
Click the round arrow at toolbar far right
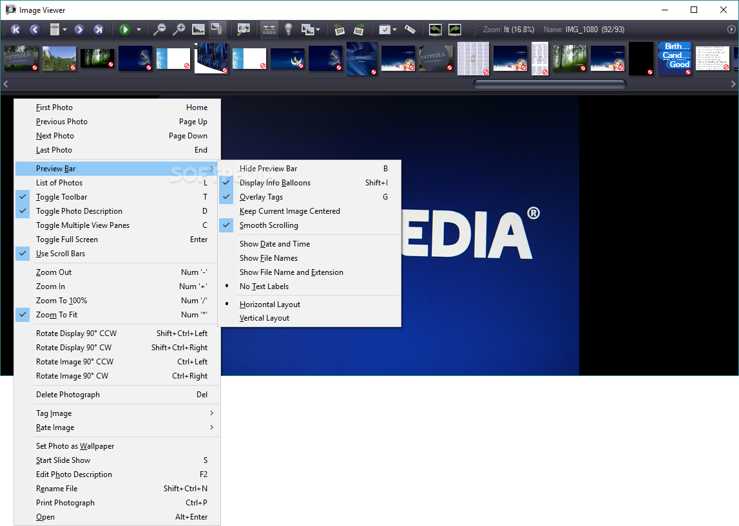[x=731, y=30]
